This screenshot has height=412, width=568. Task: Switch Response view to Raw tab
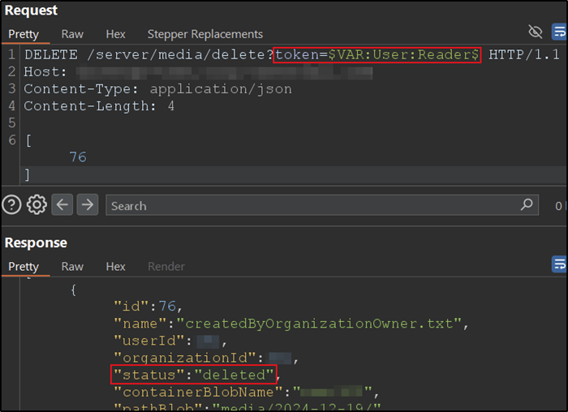coord(72,266)
